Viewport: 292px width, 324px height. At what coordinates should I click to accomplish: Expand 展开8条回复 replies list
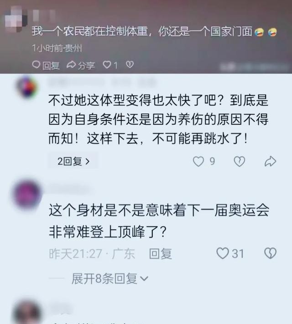click(110, 278)
